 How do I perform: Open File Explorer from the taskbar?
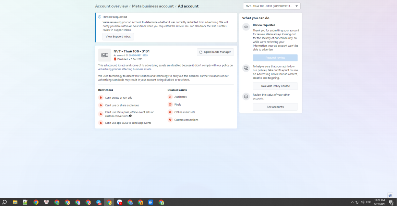15,202
